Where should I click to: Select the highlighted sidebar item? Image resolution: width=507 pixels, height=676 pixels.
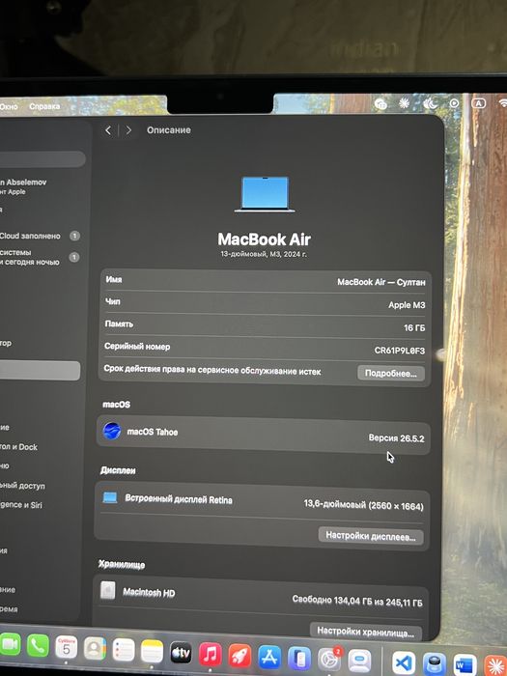tap(40, 371)
